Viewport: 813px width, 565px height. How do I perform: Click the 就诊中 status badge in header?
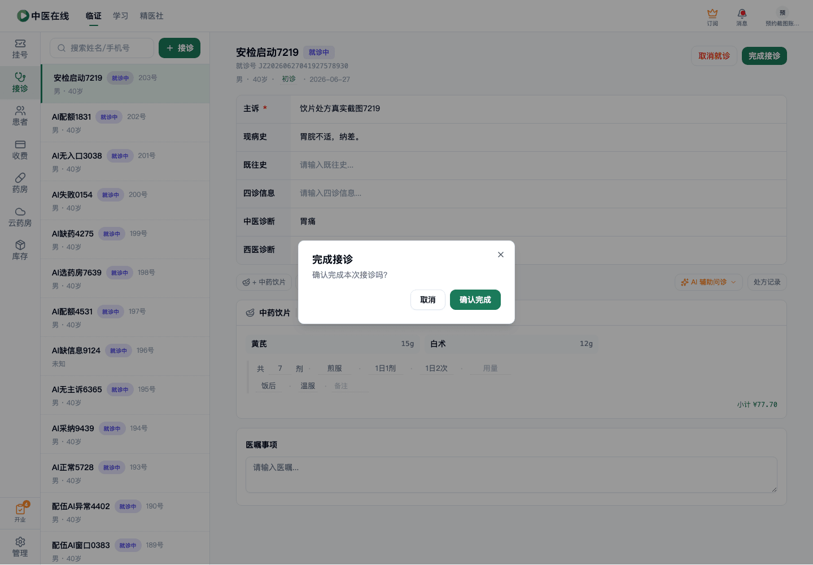[x=319, y=52]
